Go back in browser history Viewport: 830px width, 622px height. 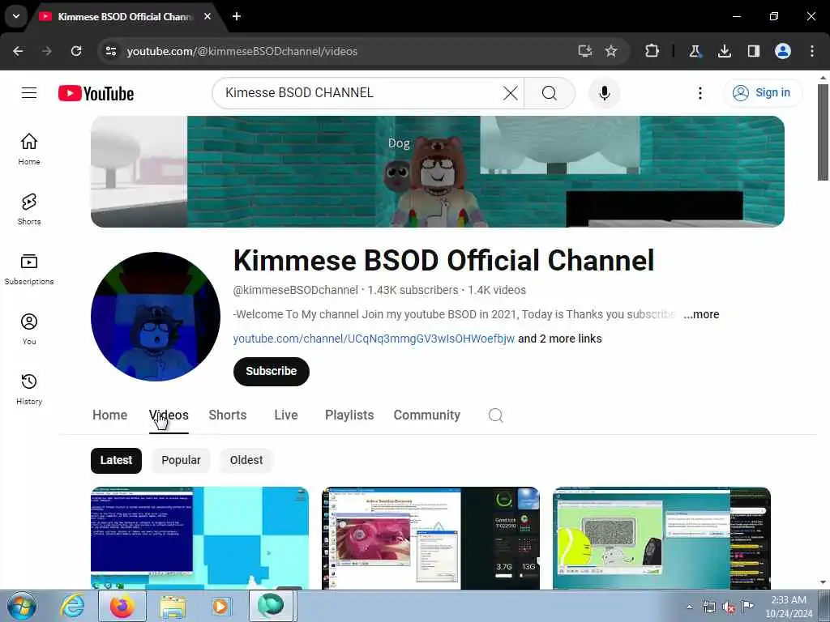[x=18, y=51]
